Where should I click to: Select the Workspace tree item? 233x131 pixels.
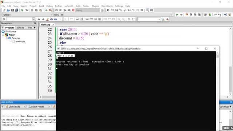point(11,32)
